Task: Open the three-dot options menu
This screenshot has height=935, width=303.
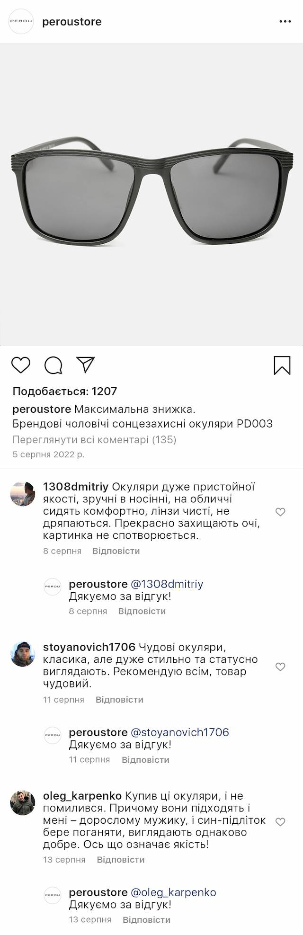Action: click(x=285, y=22)
